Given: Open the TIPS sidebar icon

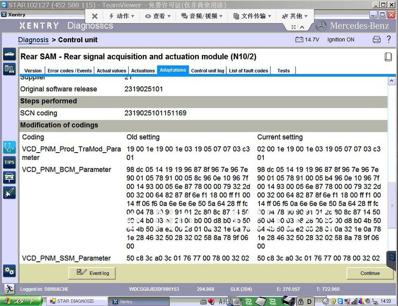Looking at the screenshot, I should click(10, 162).
